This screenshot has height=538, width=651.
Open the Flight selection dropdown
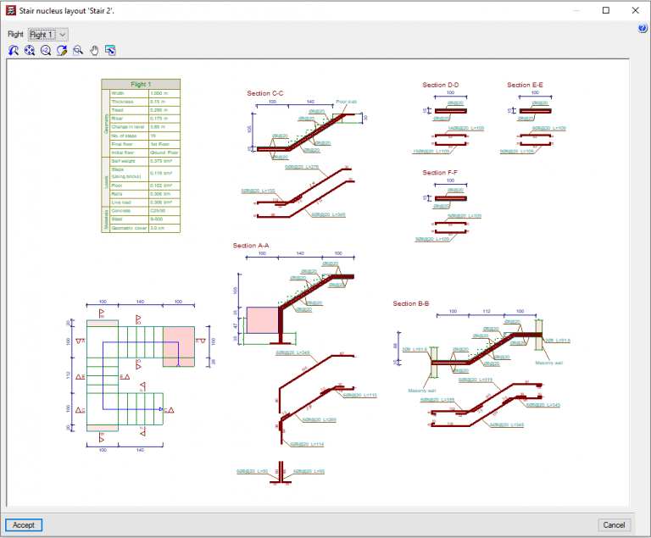[x=48, y=35]
